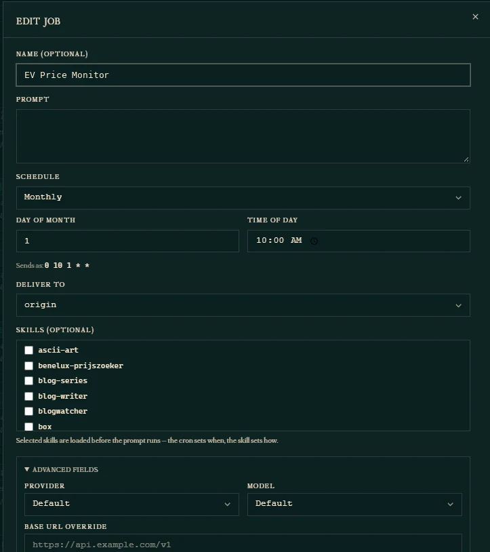The height and width of the screenshot is (552, 490).
Task: Close the Edit Job dialog
Action: pyautogui.click(x=475, y=16)
